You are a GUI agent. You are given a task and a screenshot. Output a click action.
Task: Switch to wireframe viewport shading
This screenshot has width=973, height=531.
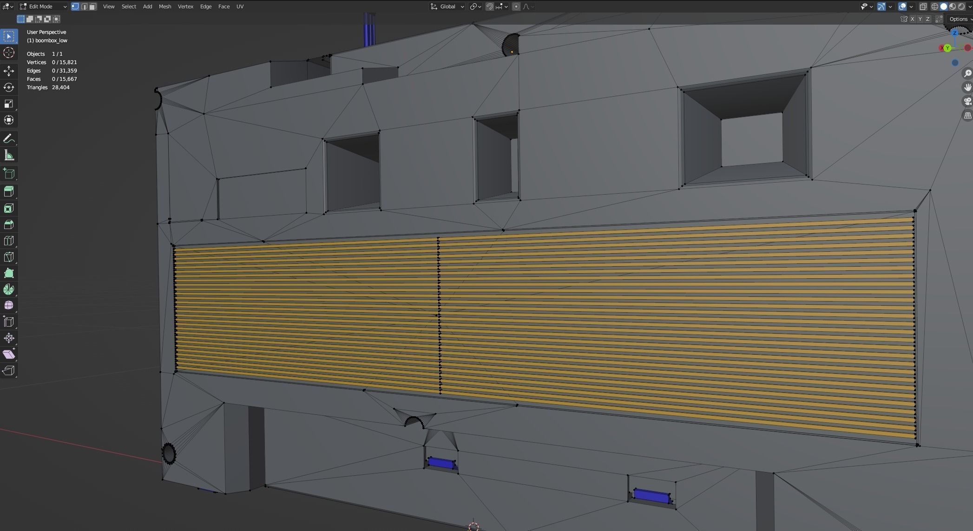[935, 7]
